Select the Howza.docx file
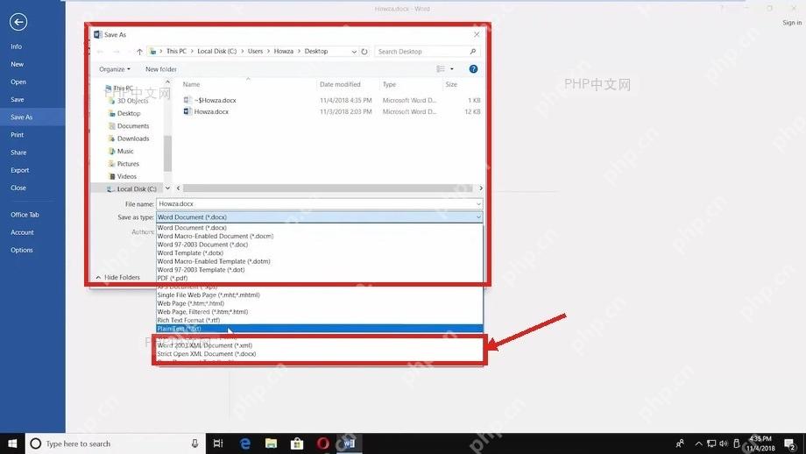Viewport: 806px width, 454px height. pyautogui.click(x=211, y=111)
